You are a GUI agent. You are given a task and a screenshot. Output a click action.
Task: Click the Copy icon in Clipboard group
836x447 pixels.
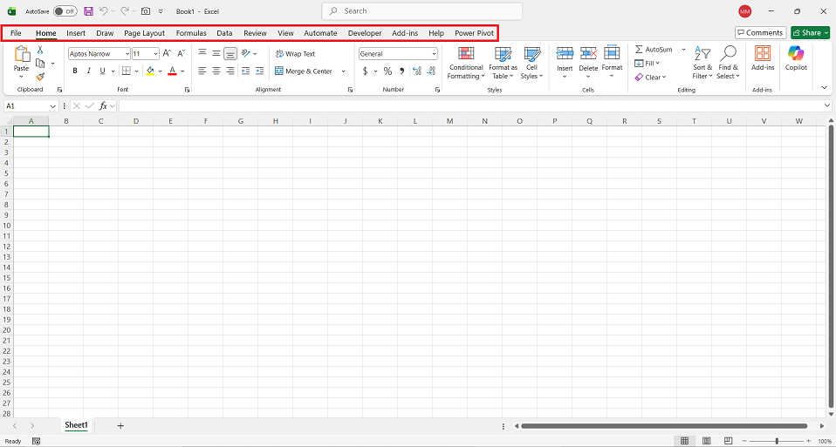40,64
